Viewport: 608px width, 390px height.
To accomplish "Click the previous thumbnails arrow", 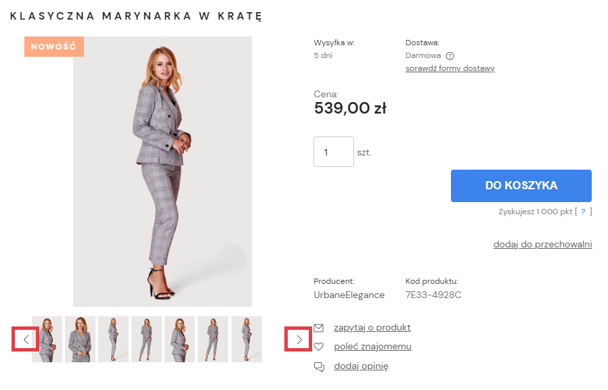I will [x=26, y=339].
